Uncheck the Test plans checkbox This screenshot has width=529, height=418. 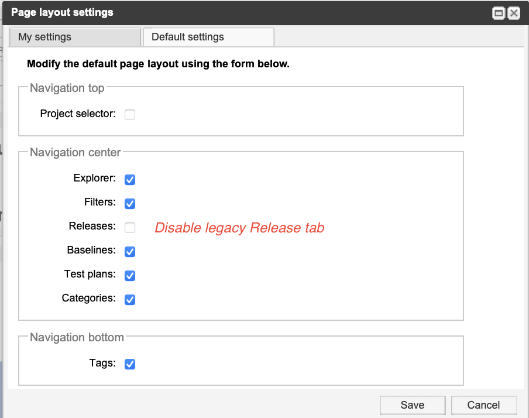(x=130, y=276)
